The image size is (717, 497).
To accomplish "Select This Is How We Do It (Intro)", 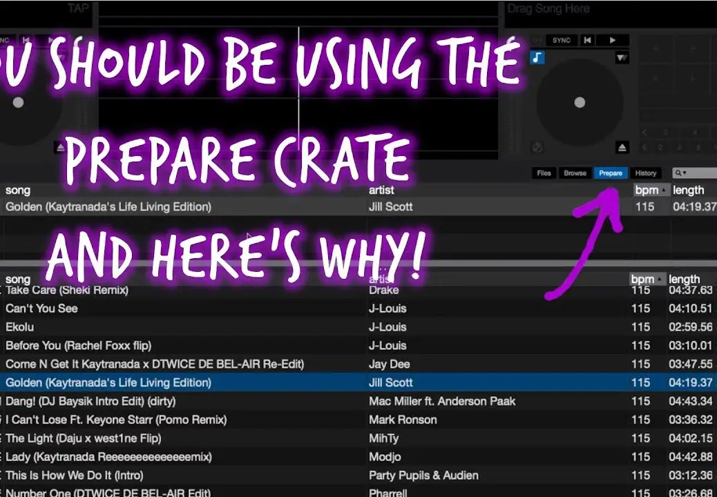I will point(75,476).
